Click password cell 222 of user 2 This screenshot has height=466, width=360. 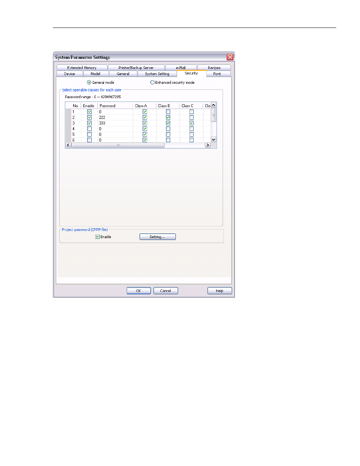(x=115, y=117)
